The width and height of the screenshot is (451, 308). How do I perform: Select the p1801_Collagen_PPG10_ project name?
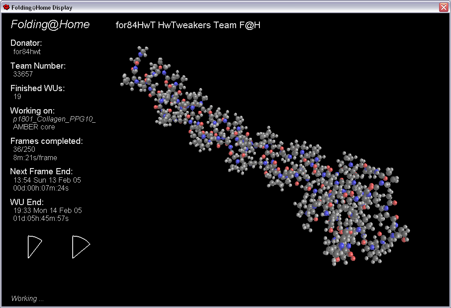pos(54,119)
